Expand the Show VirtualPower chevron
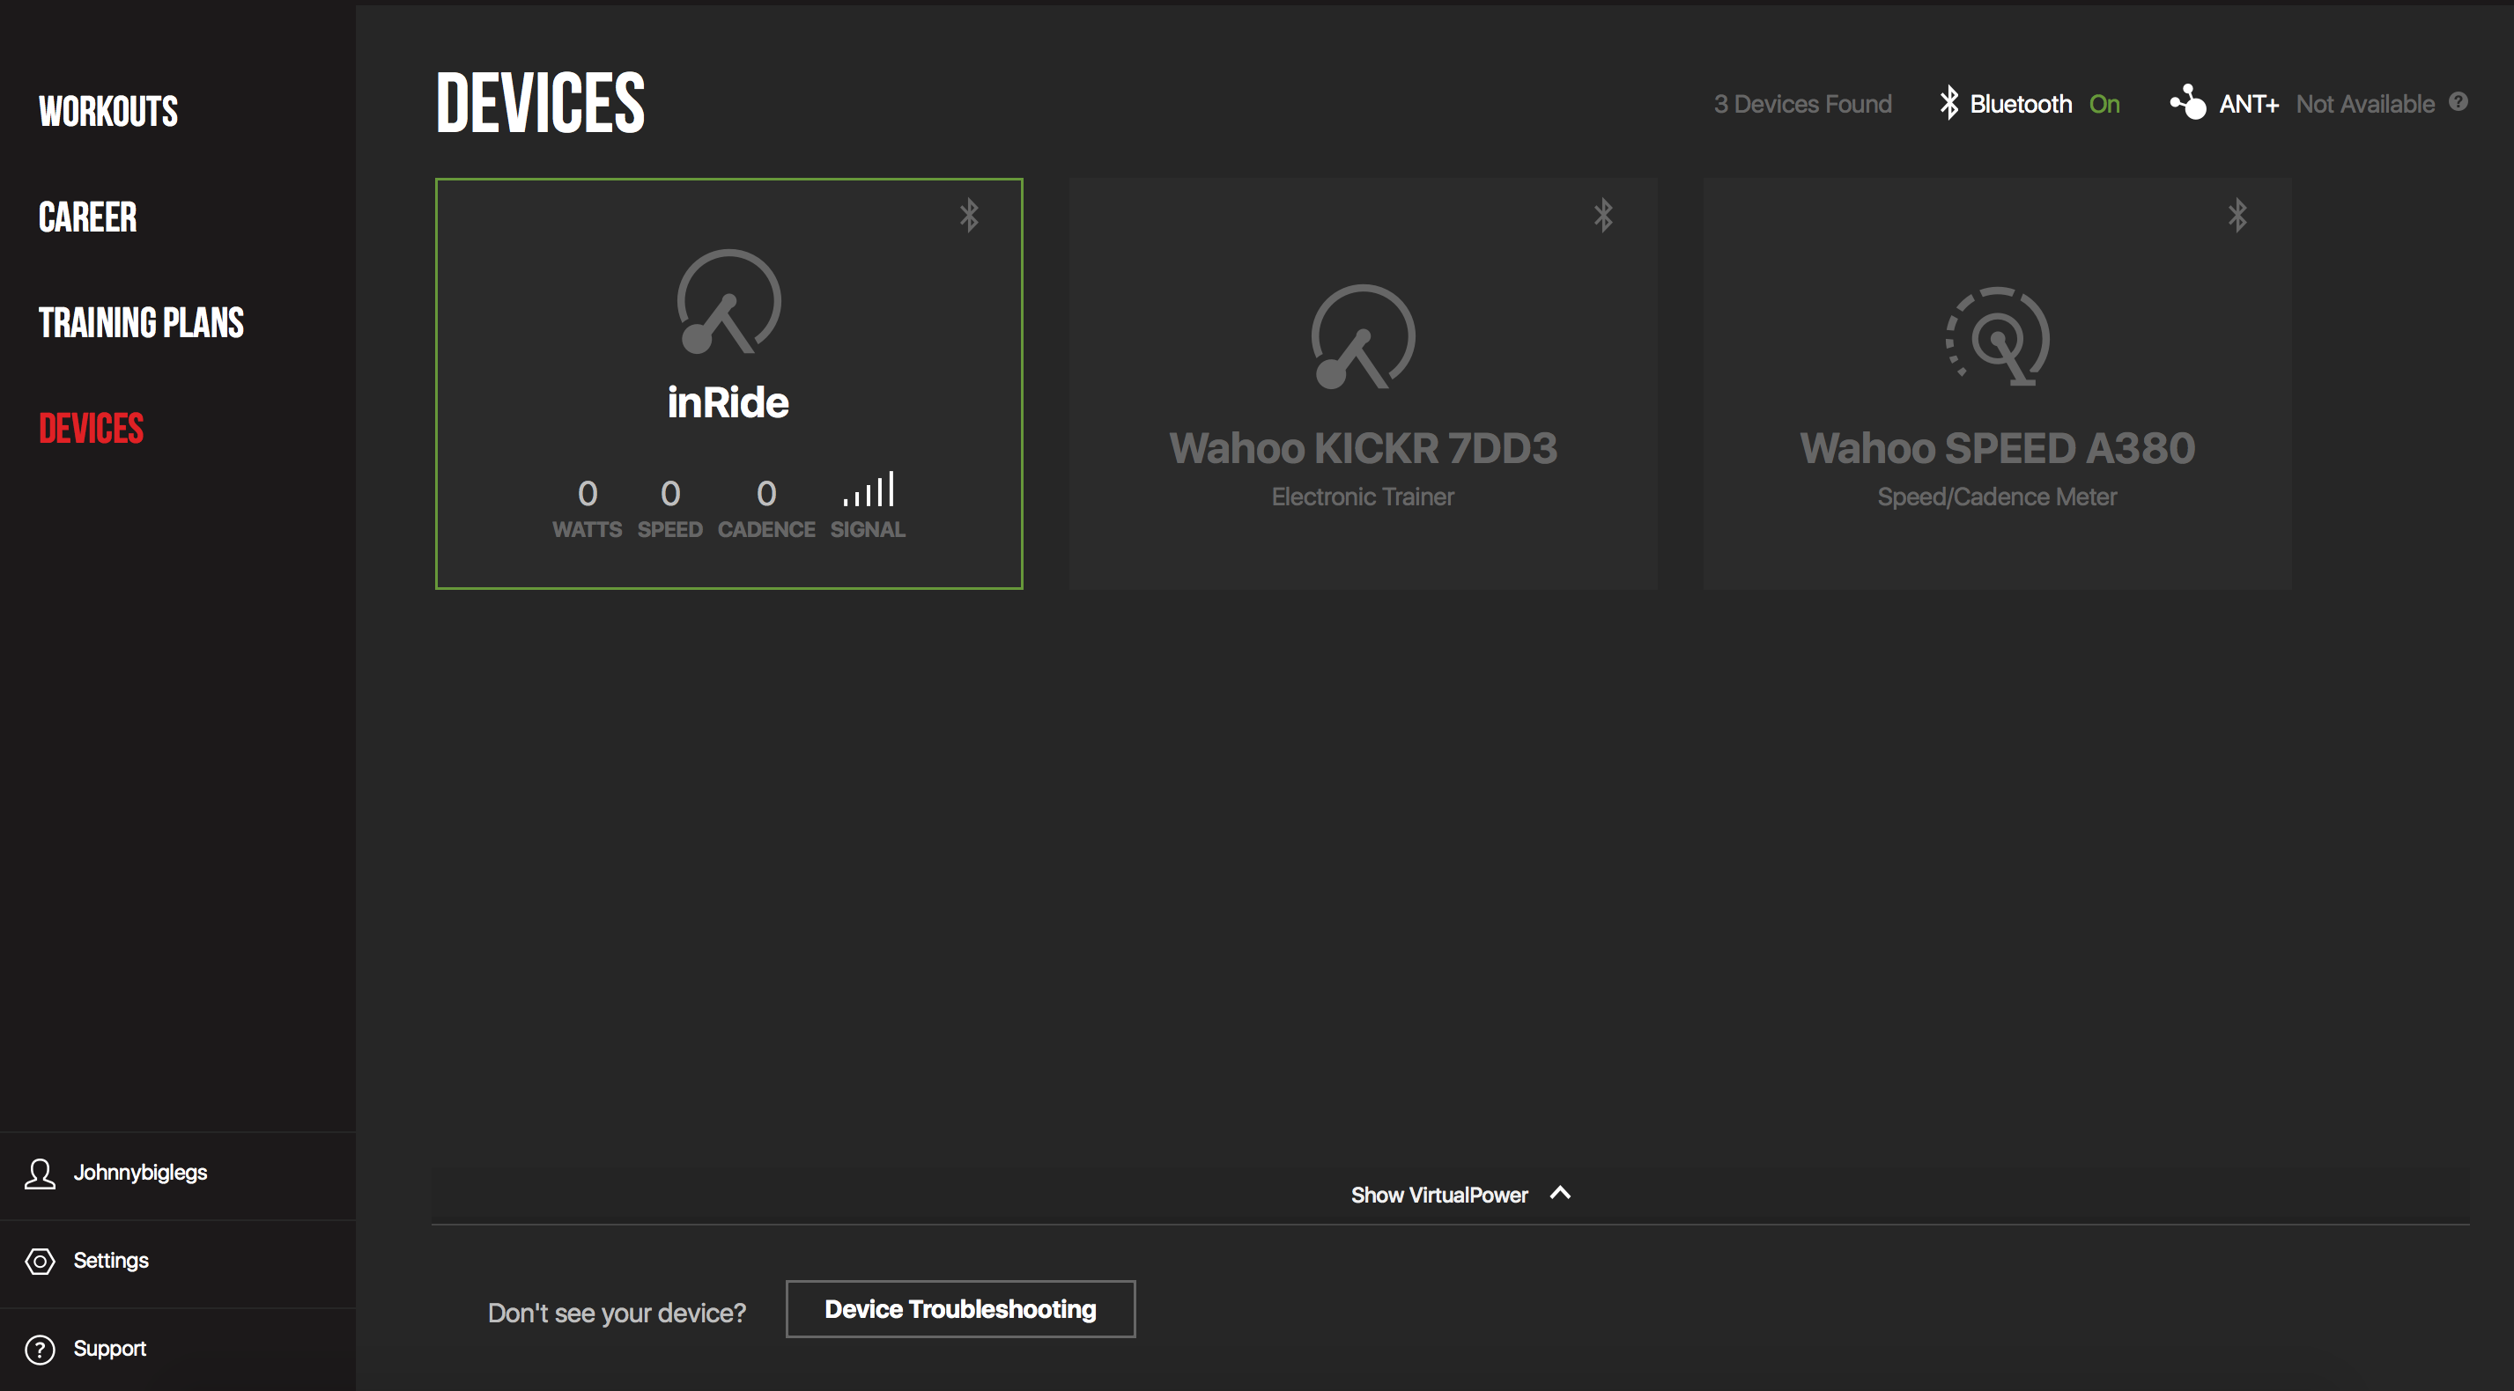The width and height of the screenshot is (2514, 1391). tap(1561, 1193)
